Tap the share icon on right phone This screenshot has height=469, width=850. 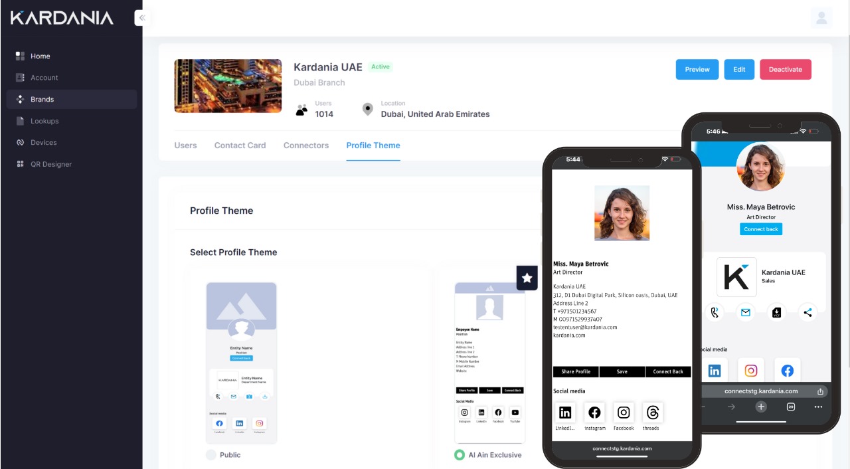[x=807, y=312]
